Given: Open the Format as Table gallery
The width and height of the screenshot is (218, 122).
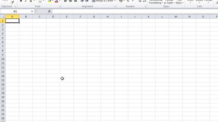Looking at the screenshot, I should (169, 2).
